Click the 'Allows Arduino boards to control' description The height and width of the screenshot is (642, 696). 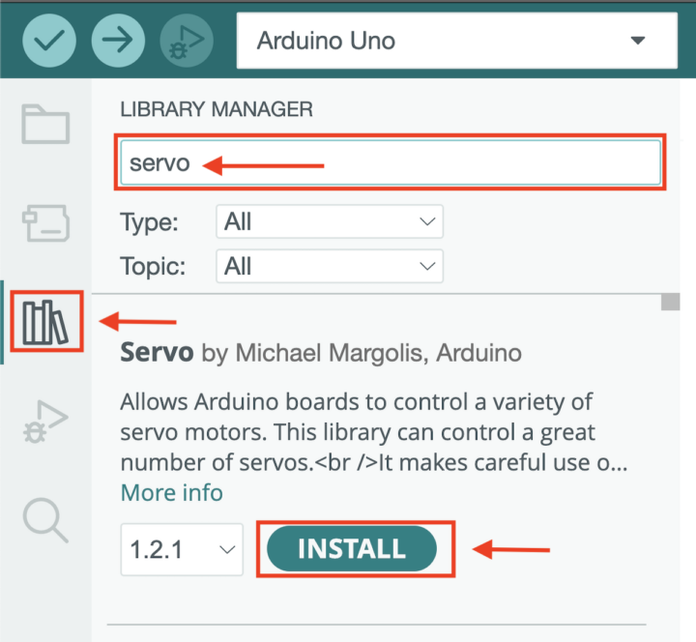(x=374, y=432)
